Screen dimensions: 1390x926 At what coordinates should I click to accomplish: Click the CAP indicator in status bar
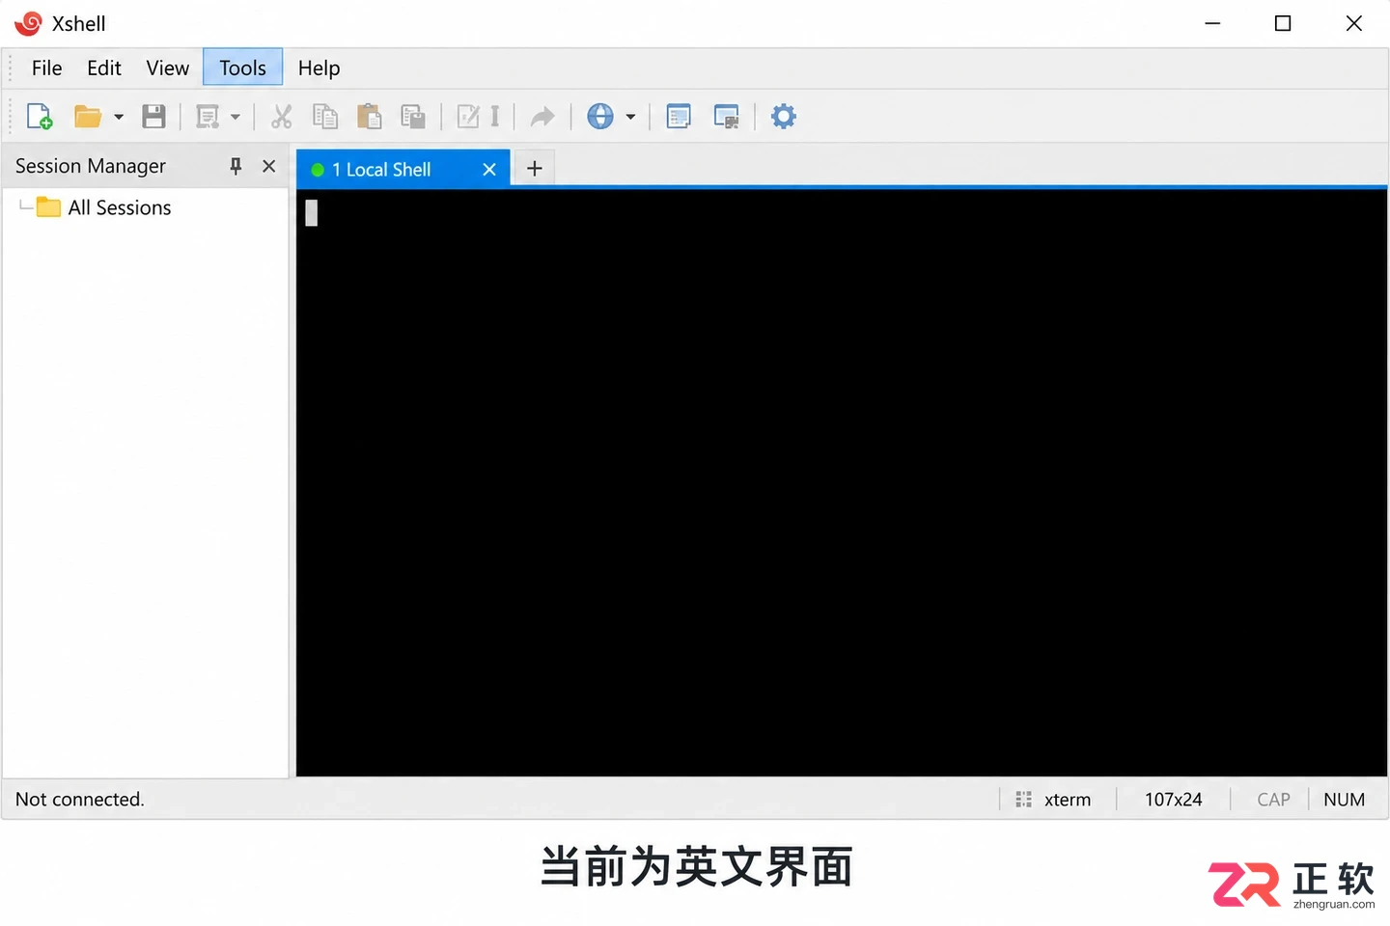pos(1274,800)
